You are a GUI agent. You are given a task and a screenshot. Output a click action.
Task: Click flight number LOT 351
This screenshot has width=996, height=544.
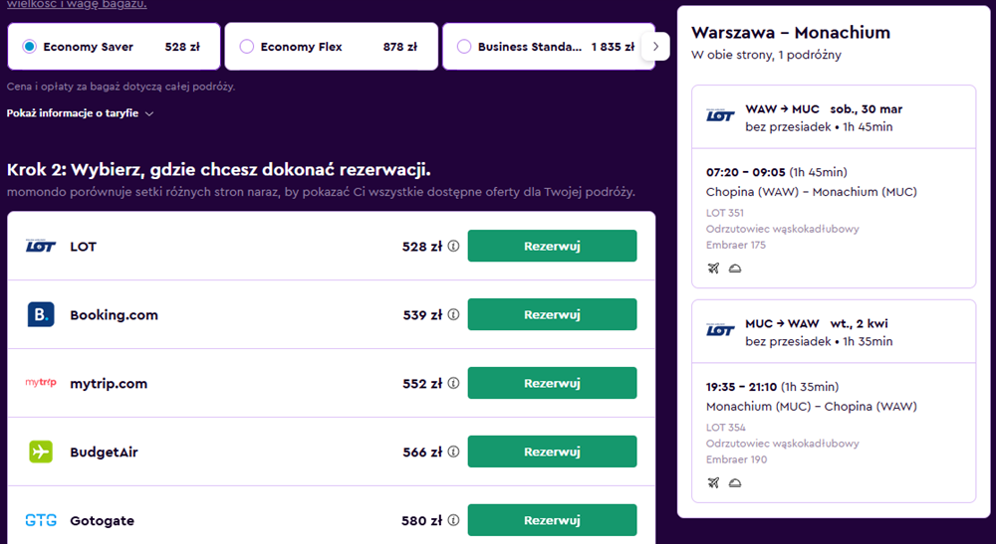coord(725,213)
